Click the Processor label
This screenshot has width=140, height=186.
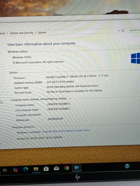tap(20, 78)
